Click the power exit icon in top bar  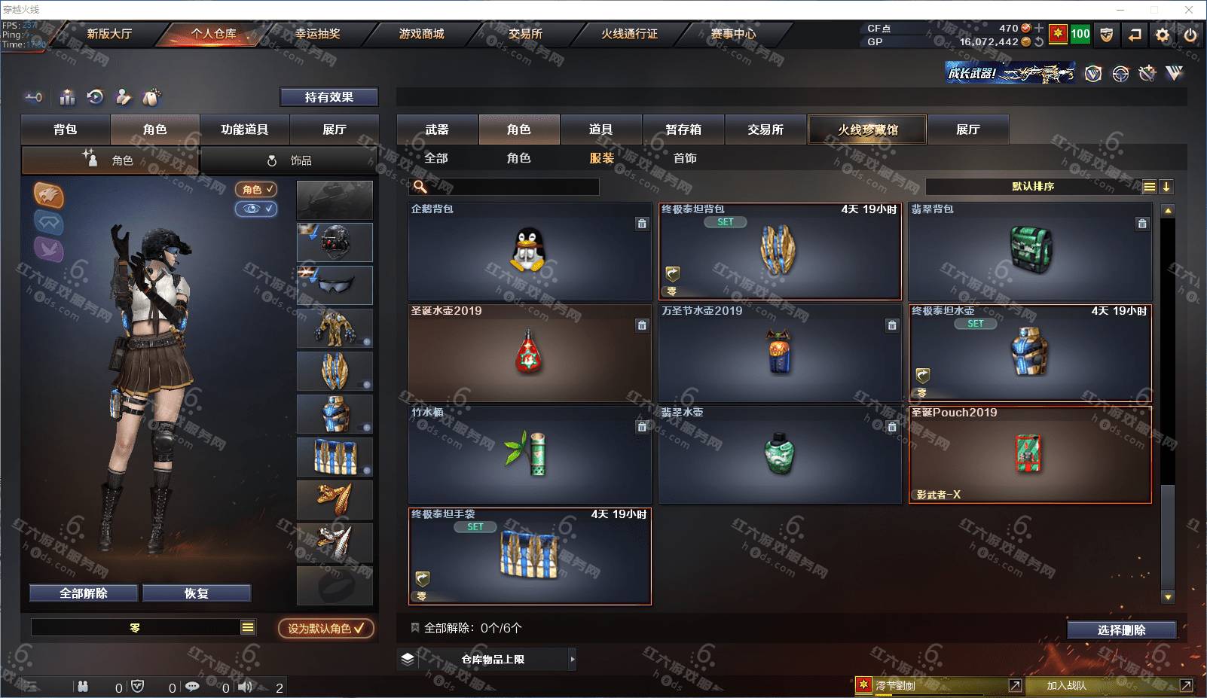(x=1190, y=35)
